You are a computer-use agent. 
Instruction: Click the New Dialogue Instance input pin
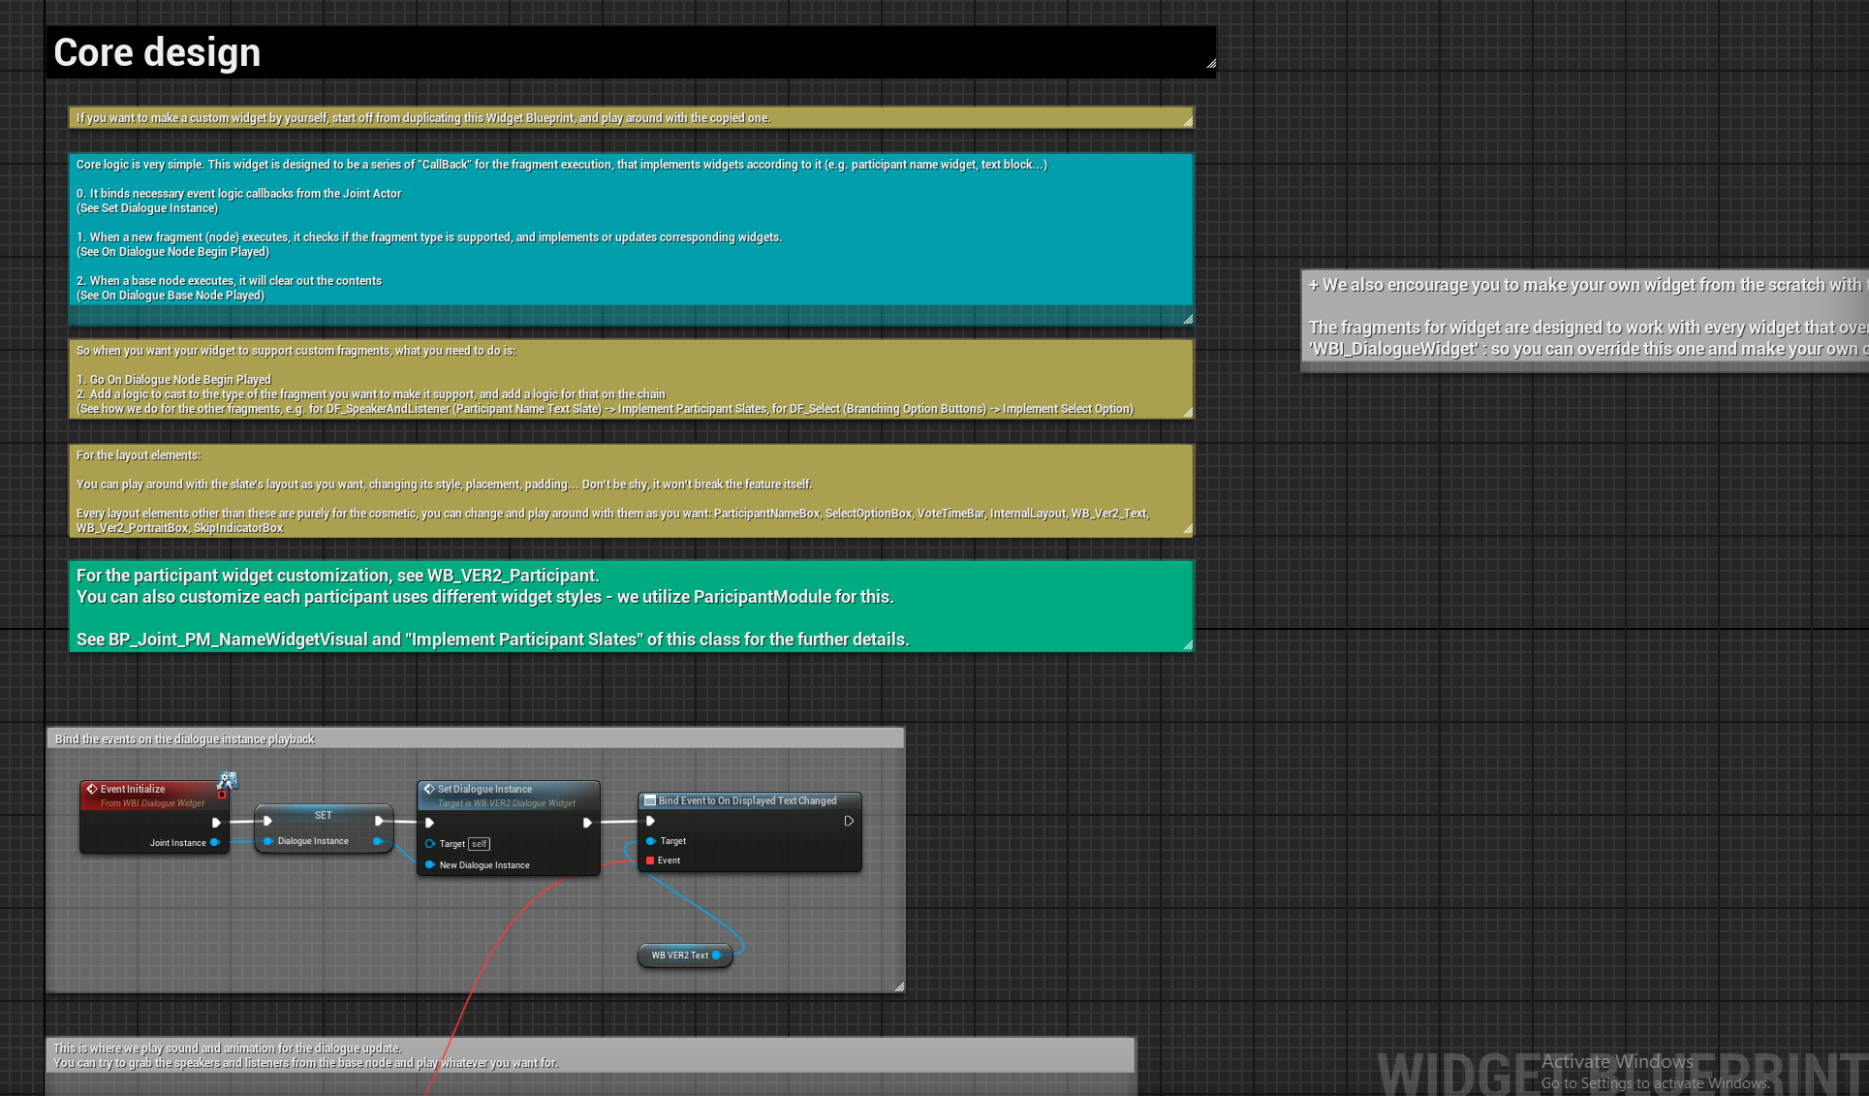(x=430, y=864)
